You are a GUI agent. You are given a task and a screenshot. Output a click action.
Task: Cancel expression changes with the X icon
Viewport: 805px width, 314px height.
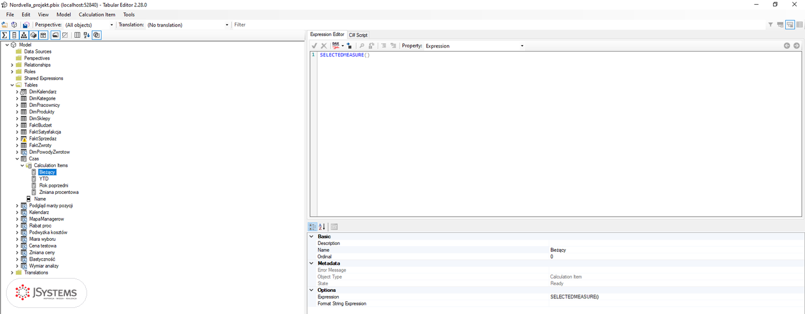click(324, 46)
